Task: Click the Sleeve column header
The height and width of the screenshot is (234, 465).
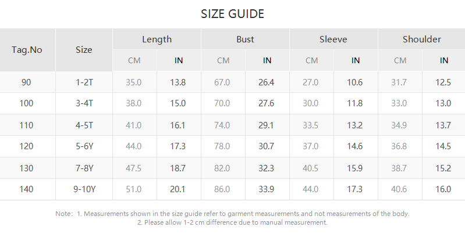Action: [x=333, y=39]
